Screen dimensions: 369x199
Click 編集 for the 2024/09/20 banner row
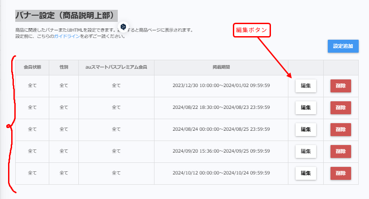click(x=305, y=151)
